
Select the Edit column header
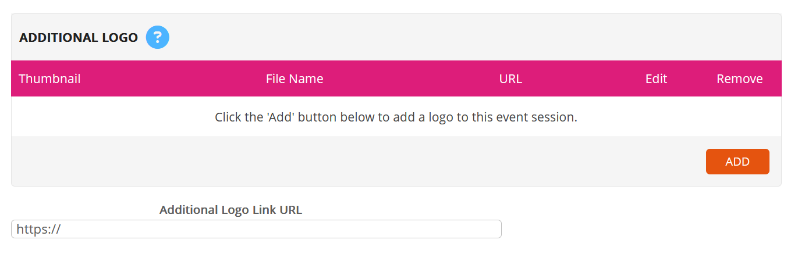(x=656, y=79)
